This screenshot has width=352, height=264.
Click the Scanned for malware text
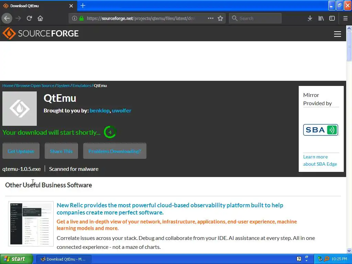pos(74,169)
